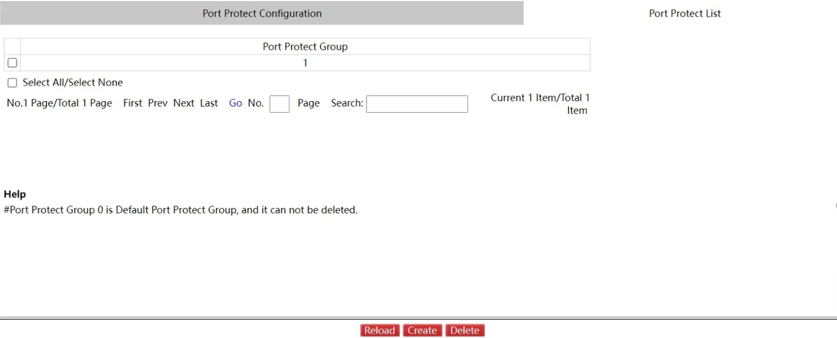Image resolution: width=837 pixels, height=338 pixels.
Task: Click the Create button
Action: 422,330
